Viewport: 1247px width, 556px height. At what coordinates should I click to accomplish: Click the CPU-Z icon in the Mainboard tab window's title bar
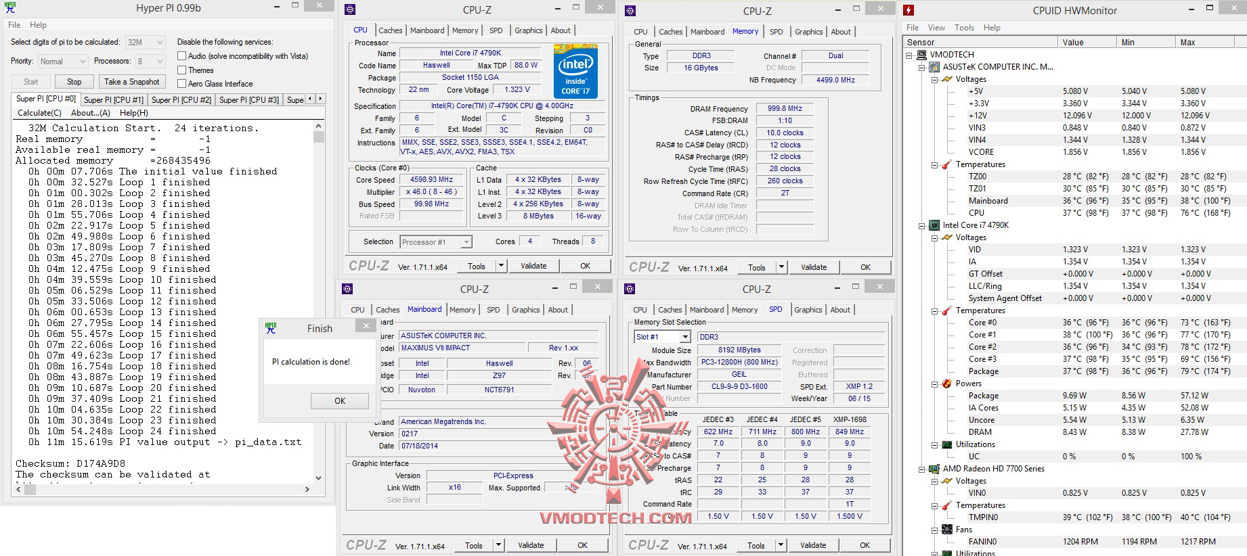[x=347, y=289]
